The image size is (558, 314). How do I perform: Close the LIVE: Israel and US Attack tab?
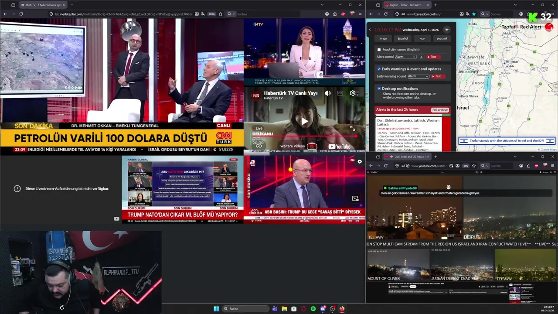coord(428,157)
